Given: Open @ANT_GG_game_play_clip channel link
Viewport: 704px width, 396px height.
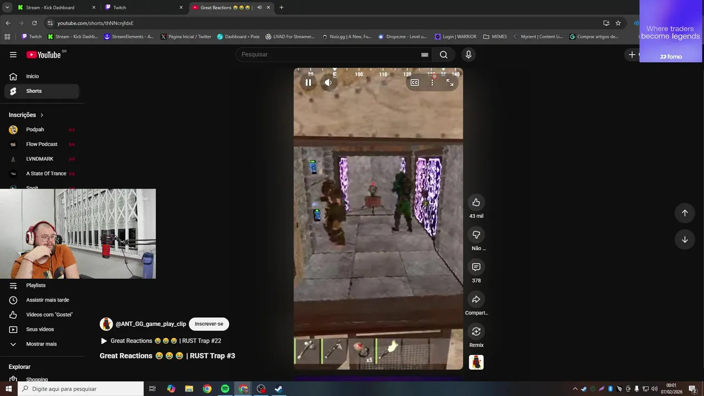Looking at the screenshot, I should pyautogui.click(x=151, y=324).
